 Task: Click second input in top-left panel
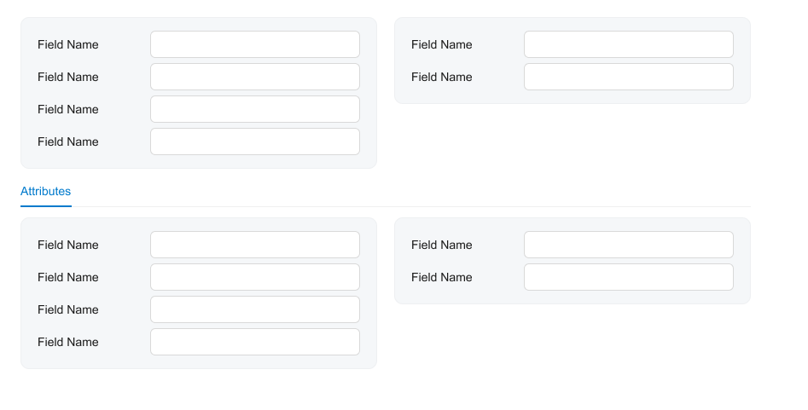tap(254, 77)
